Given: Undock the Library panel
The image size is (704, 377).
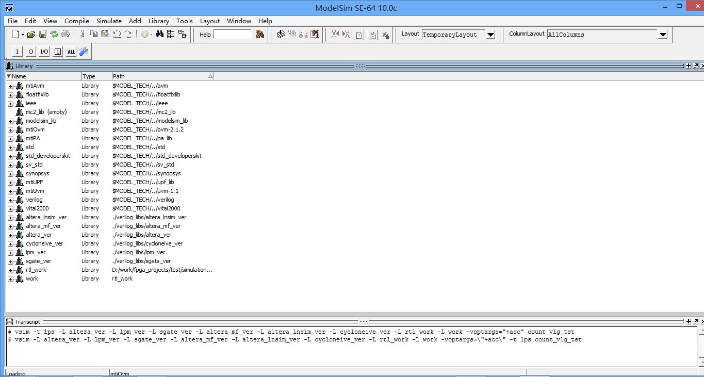Looking at the screenshot, I should point(696,65).
